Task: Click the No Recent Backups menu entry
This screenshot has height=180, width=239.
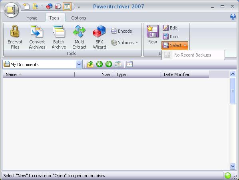Action: [x=193, y=55]
